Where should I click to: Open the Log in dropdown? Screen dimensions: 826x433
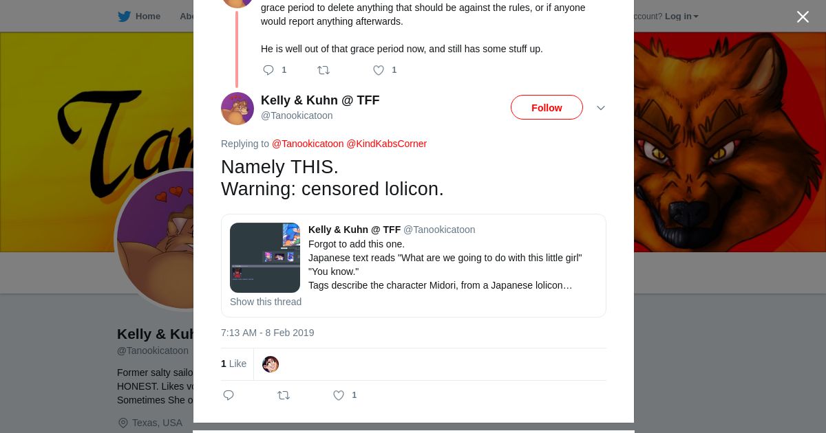click(x=681, y=16)
